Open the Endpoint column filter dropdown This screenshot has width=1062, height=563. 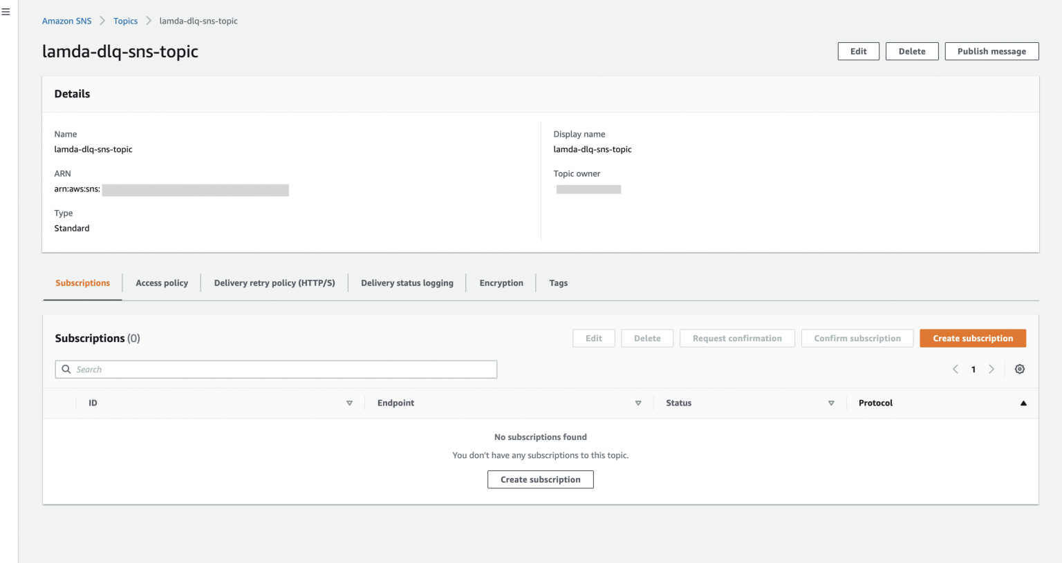click(x=638, y=403)
